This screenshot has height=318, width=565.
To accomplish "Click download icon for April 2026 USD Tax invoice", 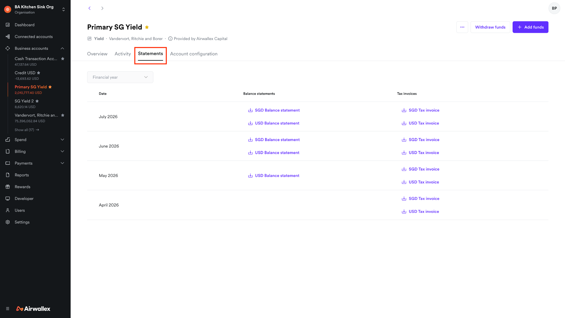I will 404,212.
